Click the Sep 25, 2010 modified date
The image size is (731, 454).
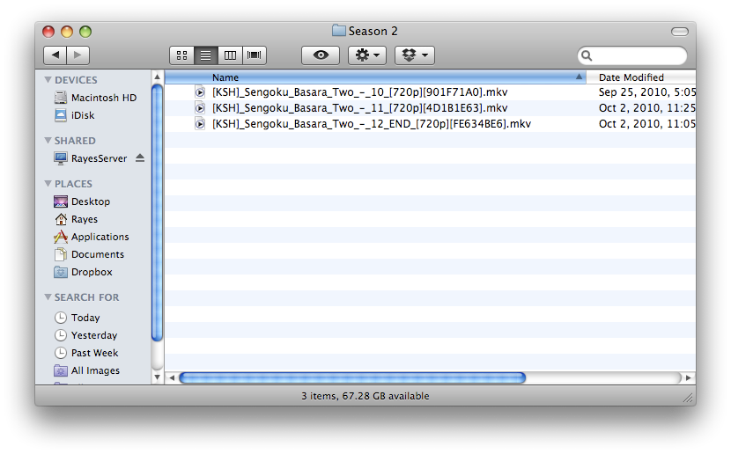(647, 92)
